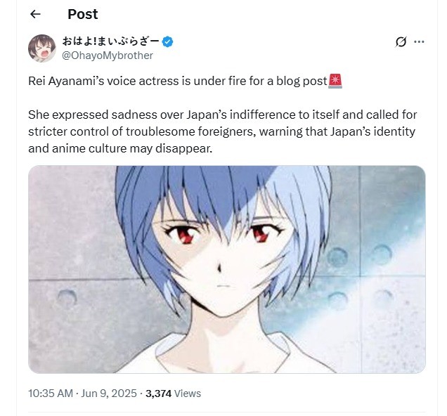The image size is (447, 416).
Task: Open the OhayoMybrother profile avatar
Action: (x=42, y=48)
